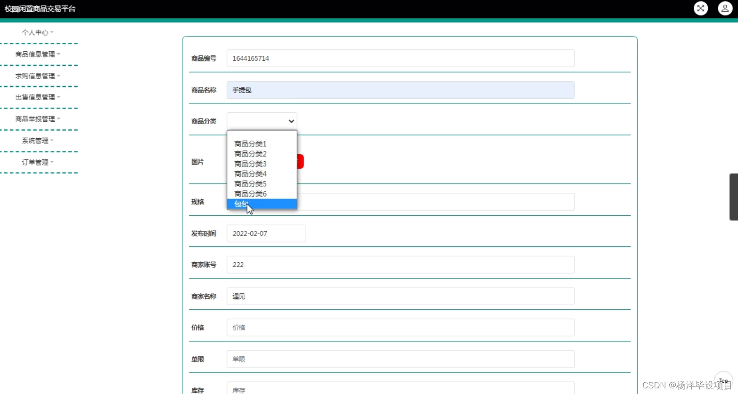Click the 库存 input field
Image resolution: width=738 pixels, height=394 pixels.
[x=400, y=389]
